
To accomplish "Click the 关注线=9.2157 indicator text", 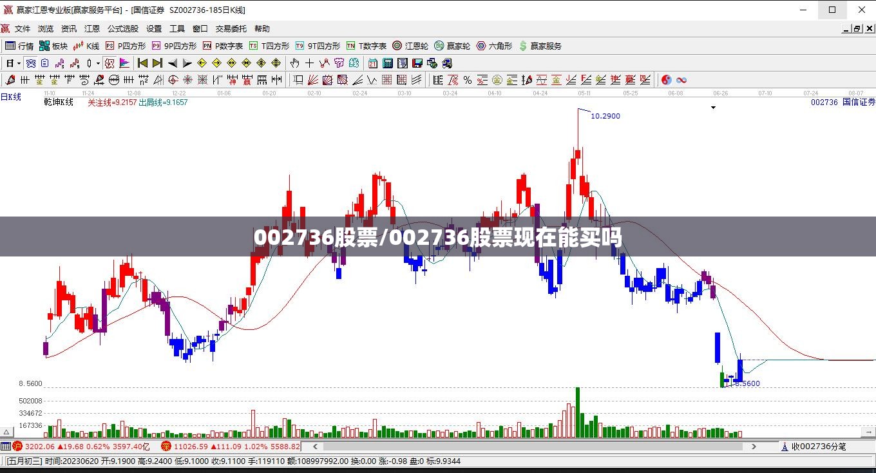I will click(x=112, y=102).
